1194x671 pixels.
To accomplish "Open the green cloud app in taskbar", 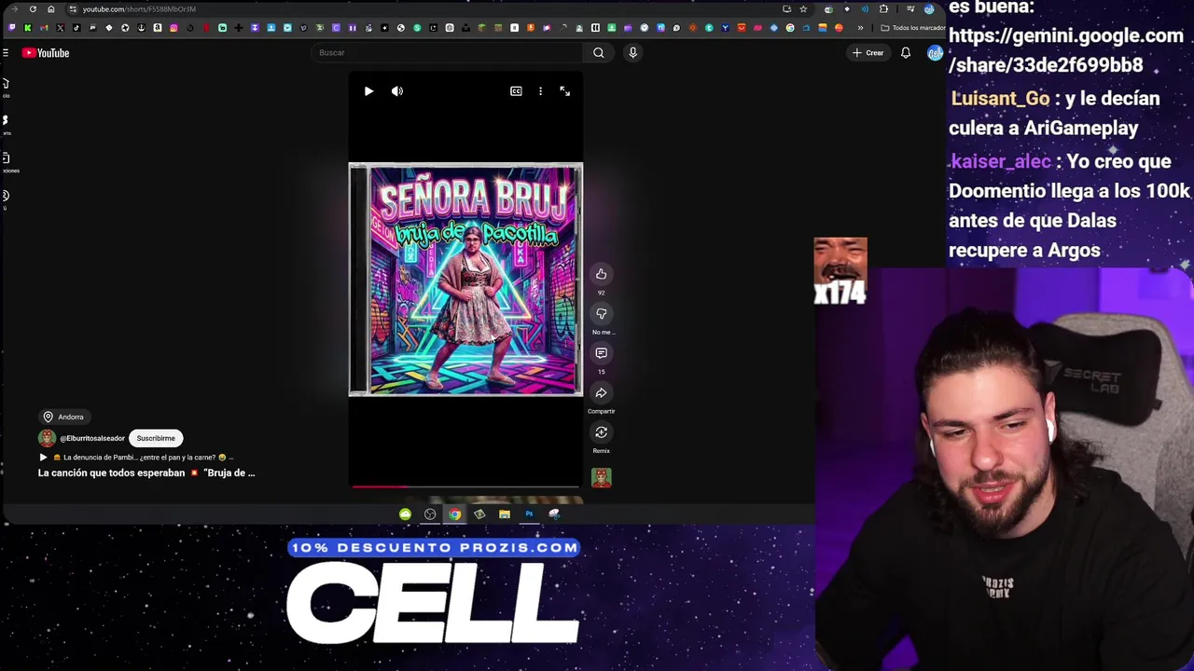I will tap(405, 514).
